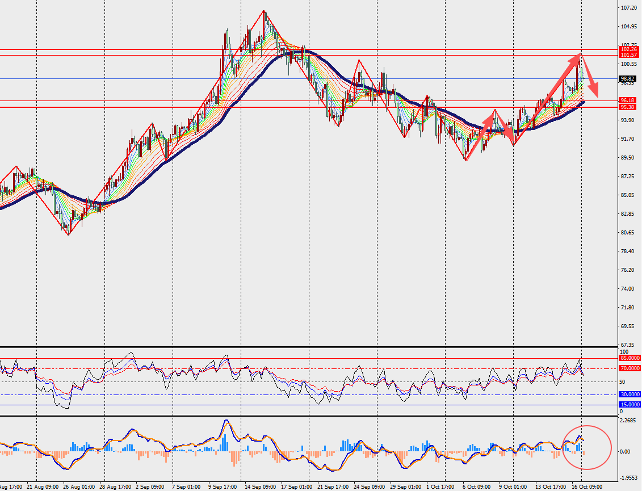Image resolution: width=642 pixels, height=491 pixels.
Task: Click the 2.2685 histogram scale maximum
Action: point(628,421)
